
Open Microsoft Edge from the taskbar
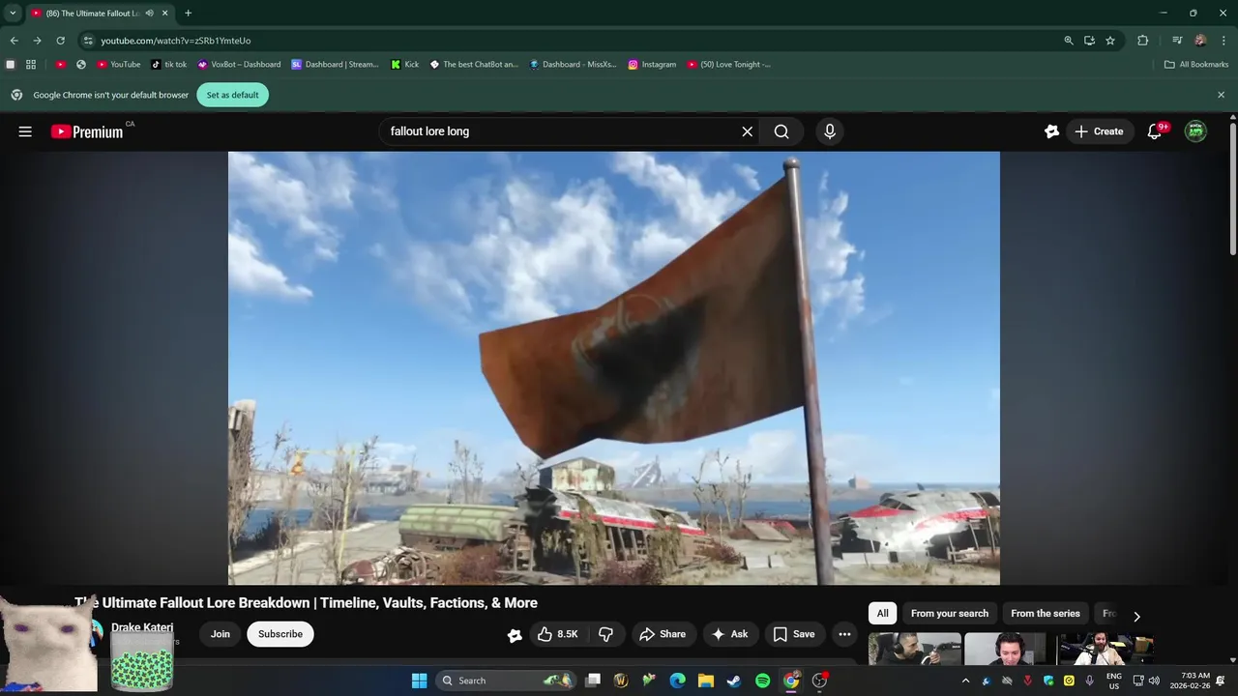678,681
